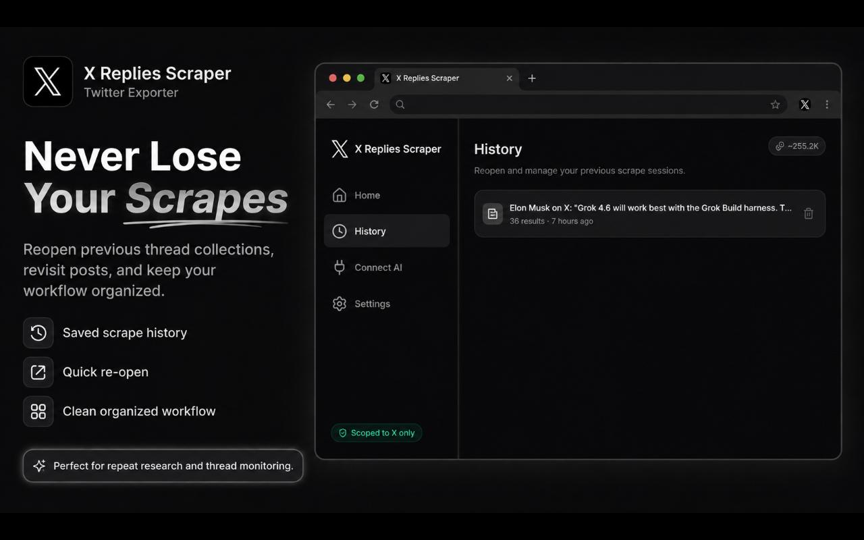This screenshot has height=540, width=864.
Task: Click the Twitter Exporter subtitle
Action: tap(131, 92)
